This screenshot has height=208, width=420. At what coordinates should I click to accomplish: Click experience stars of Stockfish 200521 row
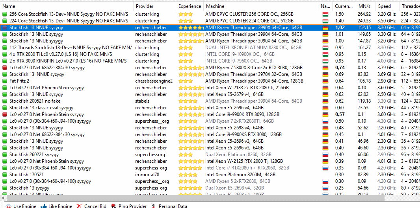tap(188, 101)
